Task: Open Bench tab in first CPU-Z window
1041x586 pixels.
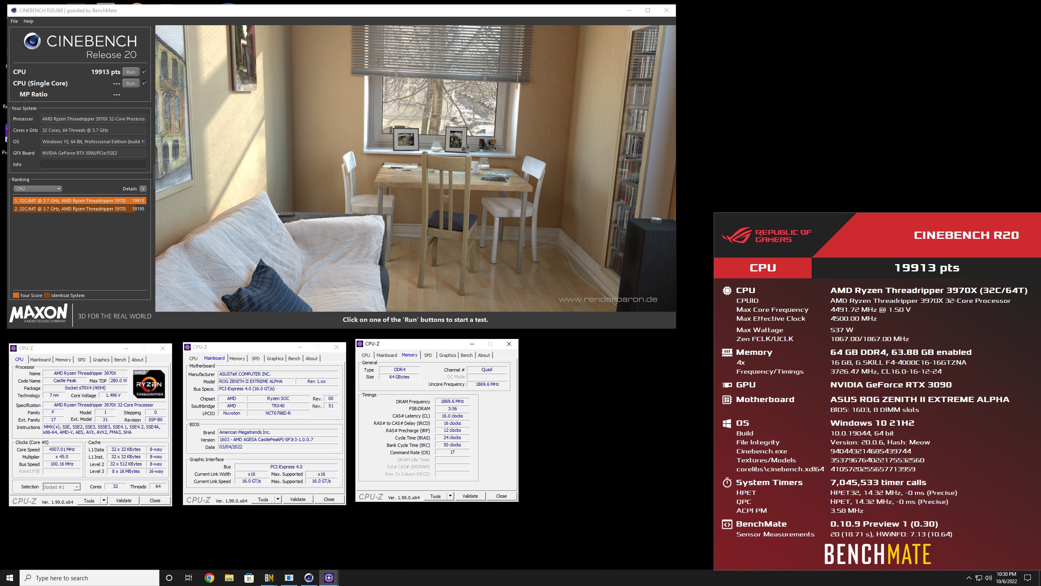Action: tap(120, 360)
